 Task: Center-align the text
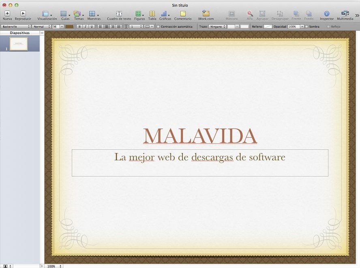point(107,27)
